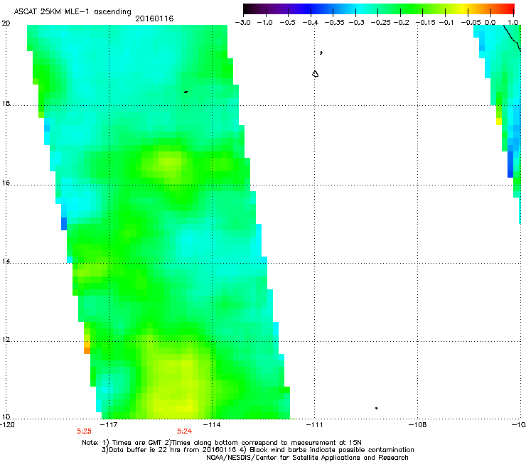Select the -0.1 color scale label
This screenshot has width=526, height=462.
[446, 23]
